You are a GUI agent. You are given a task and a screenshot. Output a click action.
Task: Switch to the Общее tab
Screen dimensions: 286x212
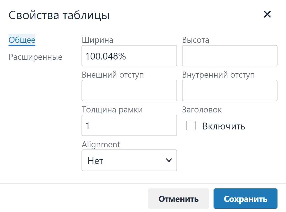pos(22,40)
